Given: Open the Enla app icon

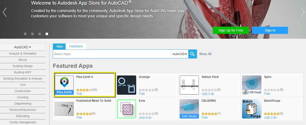Looking at the screenshot, I should (x=127, y=109).
